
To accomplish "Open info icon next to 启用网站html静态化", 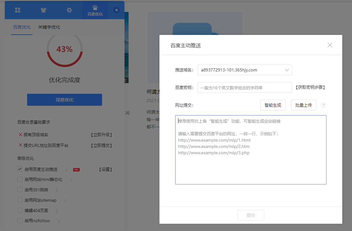I will 71,180.
